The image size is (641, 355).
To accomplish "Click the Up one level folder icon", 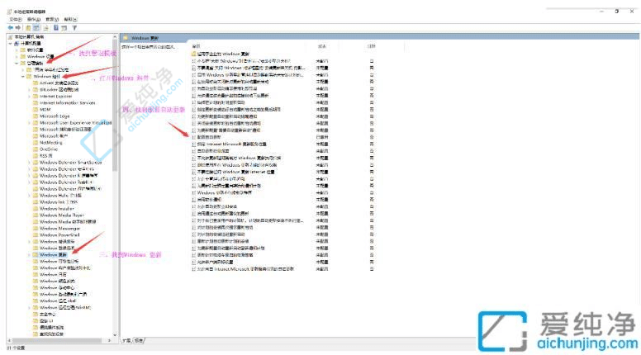I will click(28, 28).
